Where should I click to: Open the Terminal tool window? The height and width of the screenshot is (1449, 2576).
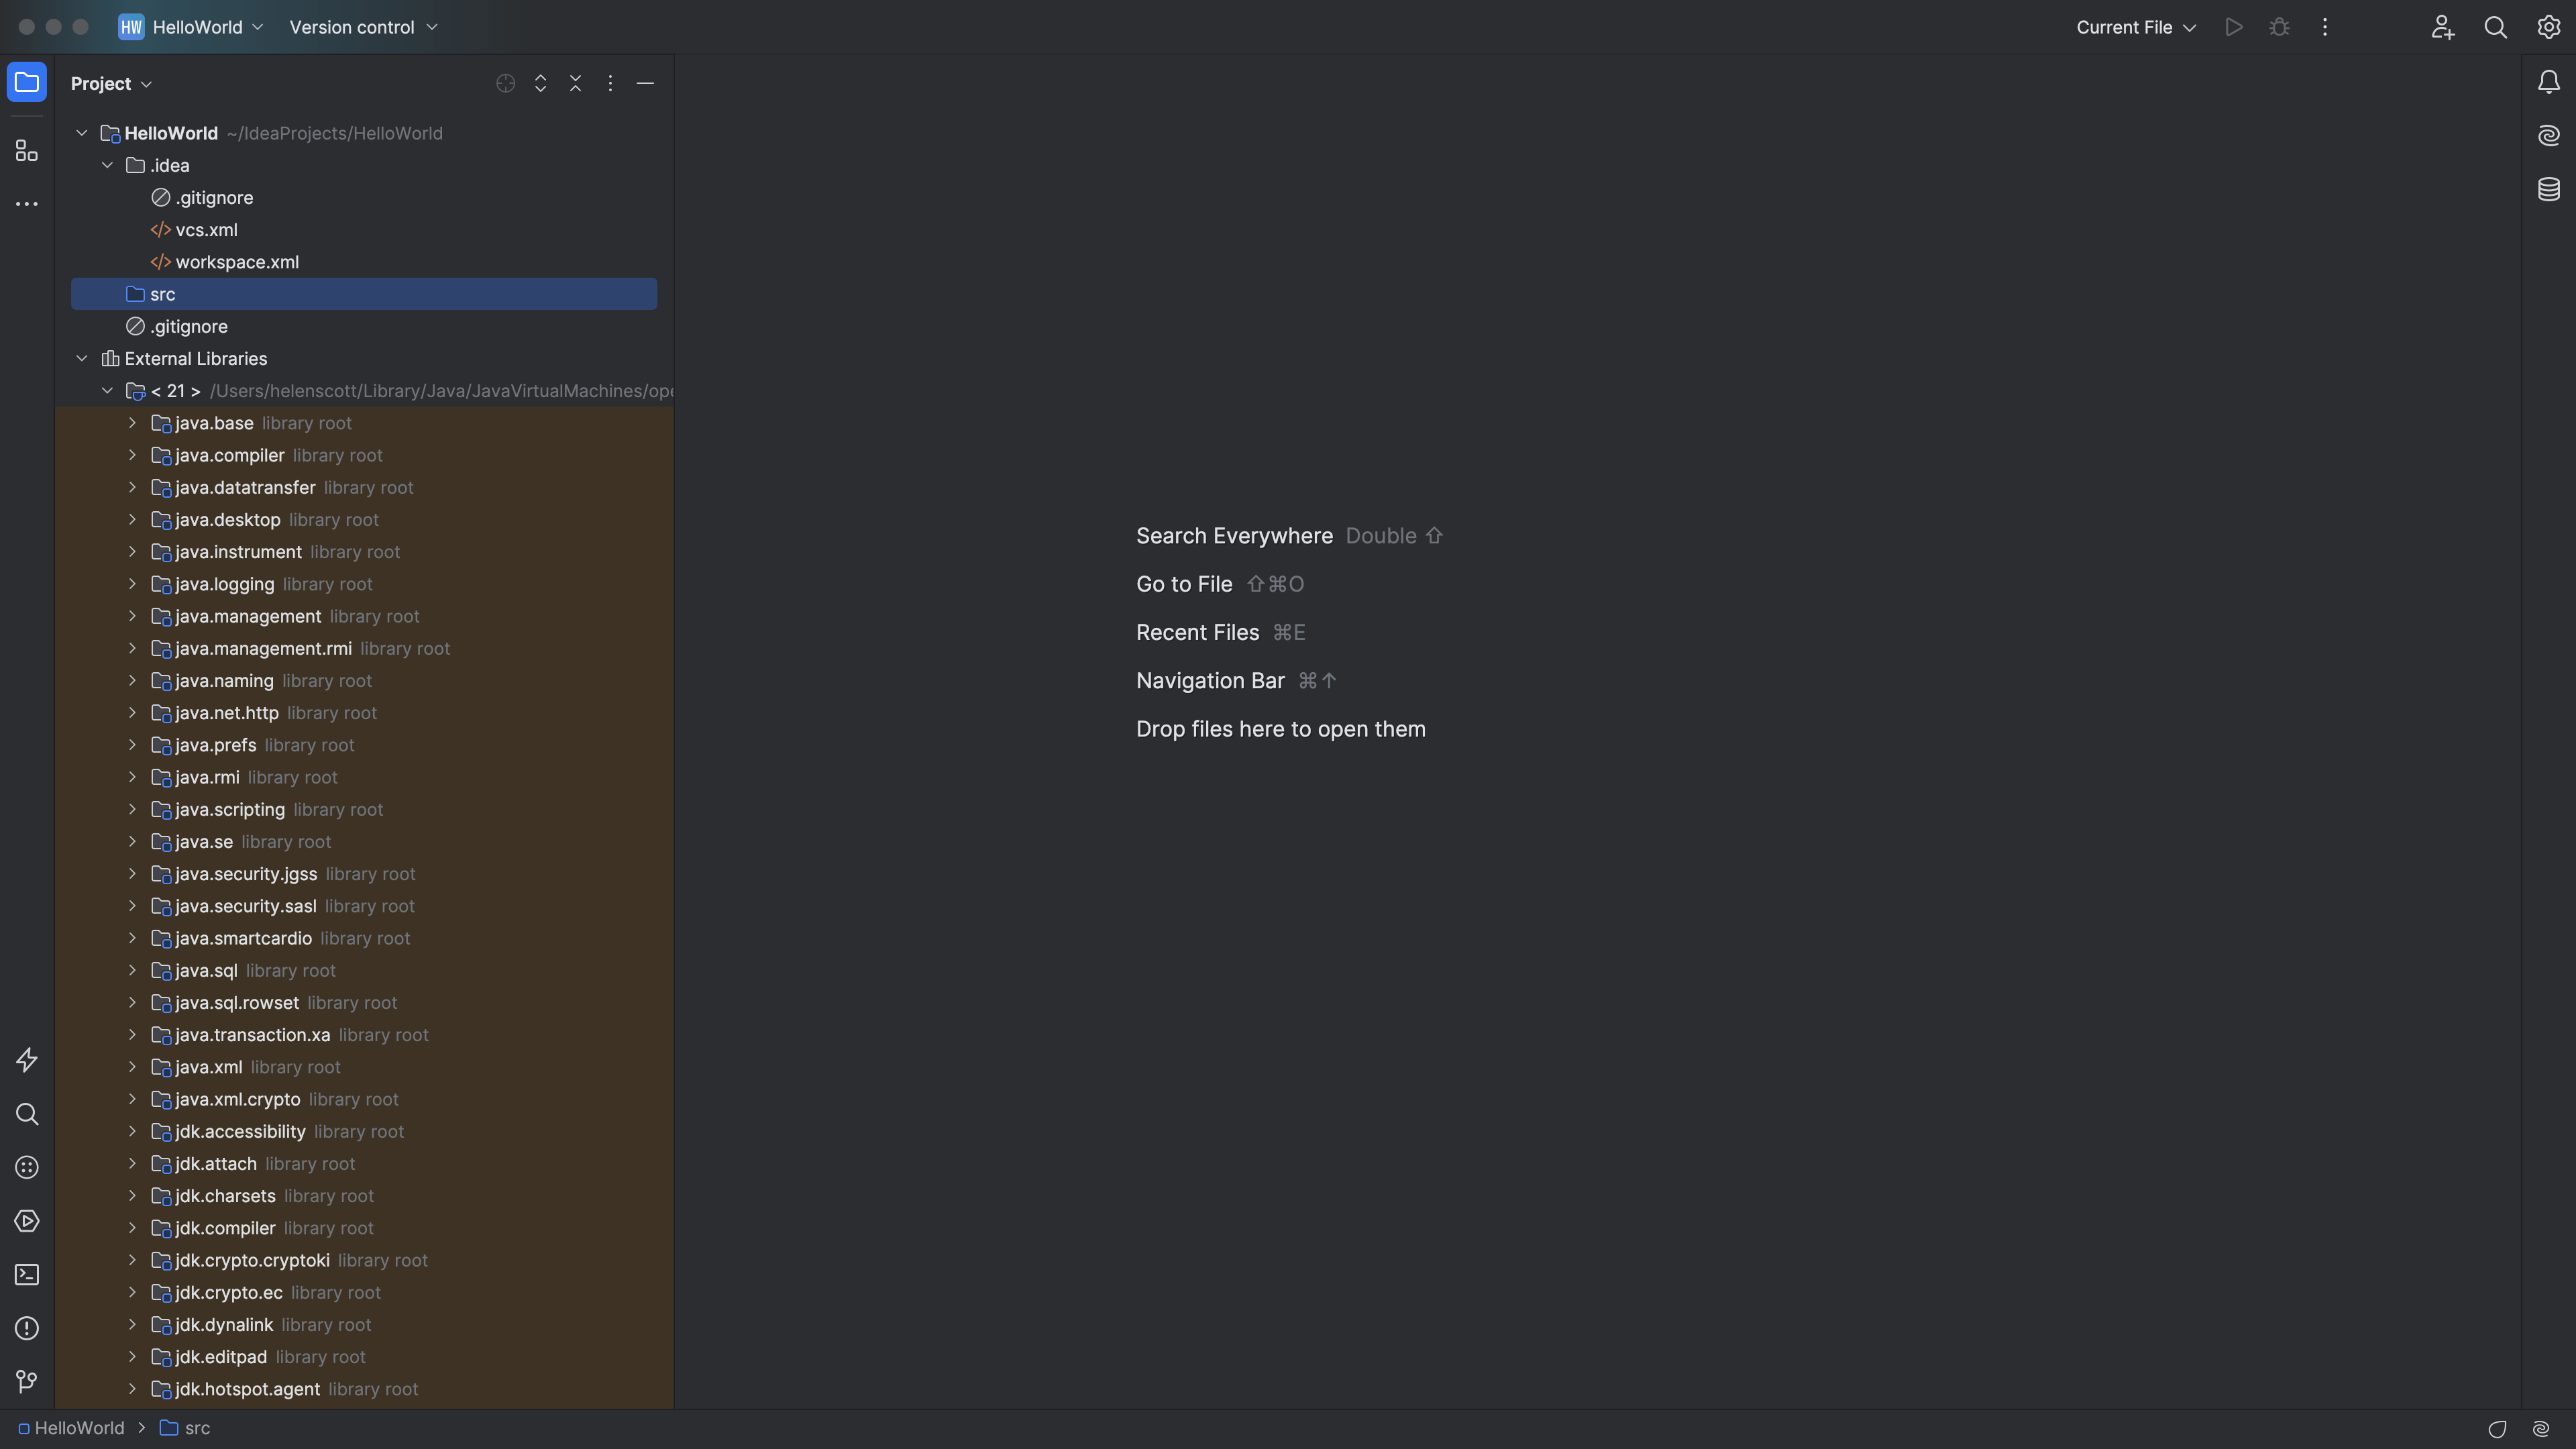[26, 1274]
